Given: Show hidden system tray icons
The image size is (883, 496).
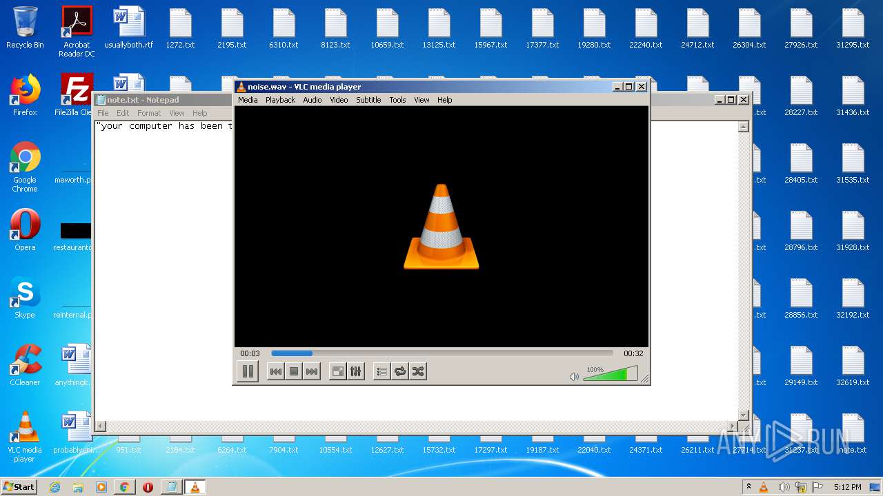Looking at the screenshot, I should pyautogui.click(x=748, y=487).
